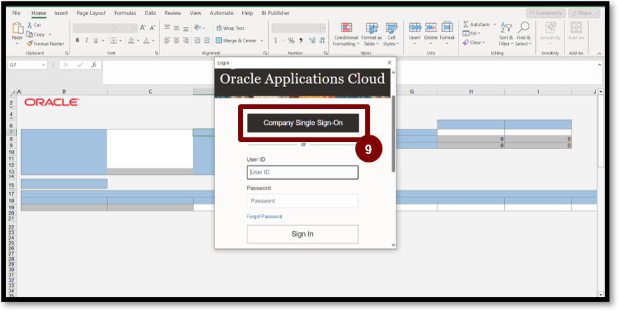Select Bottom Align icon

tap(186, 28)
